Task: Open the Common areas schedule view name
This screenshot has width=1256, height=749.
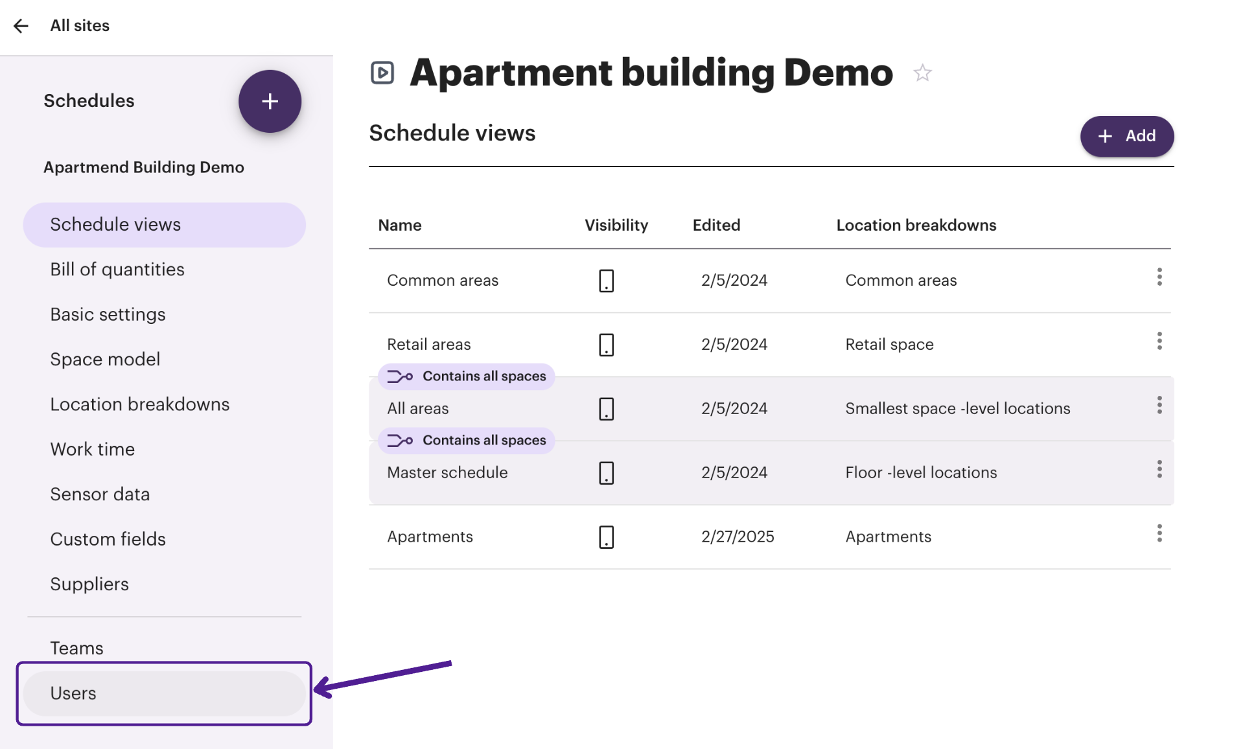Action: [x=443, y=281]
